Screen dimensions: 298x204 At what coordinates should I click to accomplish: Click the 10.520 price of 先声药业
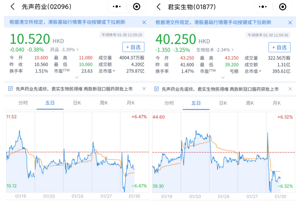(30, 39)
